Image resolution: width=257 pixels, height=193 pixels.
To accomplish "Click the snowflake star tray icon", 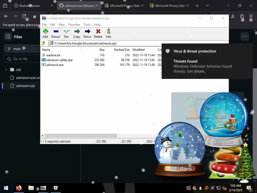I will point(212,188).
